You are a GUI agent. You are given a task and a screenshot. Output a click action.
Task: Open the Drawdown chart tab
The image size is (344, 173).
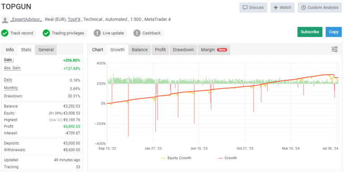[x=183, y=50]
